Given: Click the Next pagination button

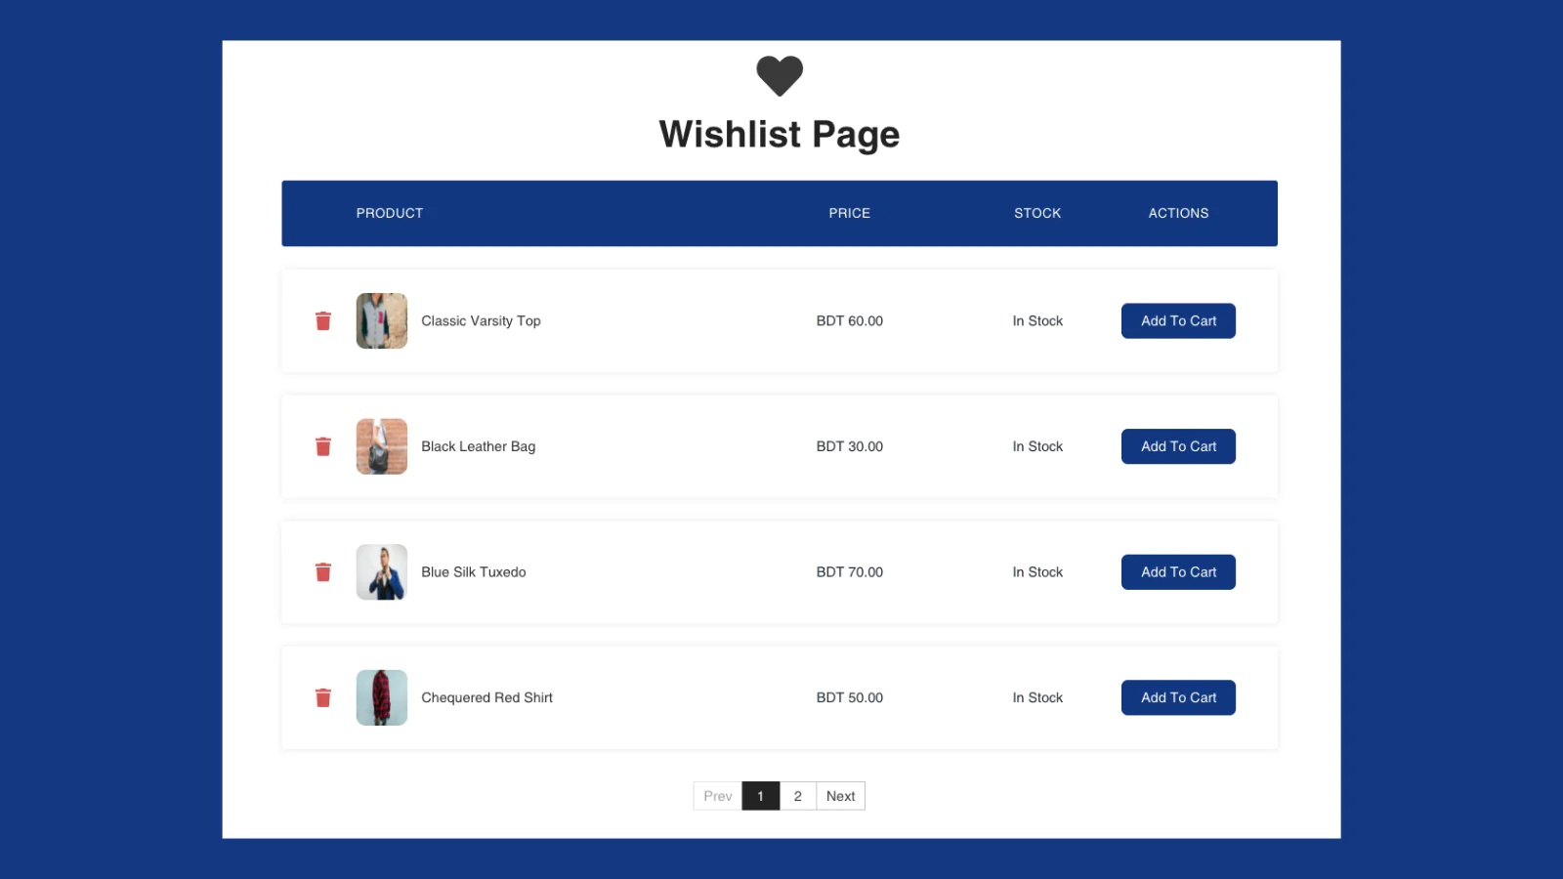Looking at the screenshot, I should (x=841, y=796).
